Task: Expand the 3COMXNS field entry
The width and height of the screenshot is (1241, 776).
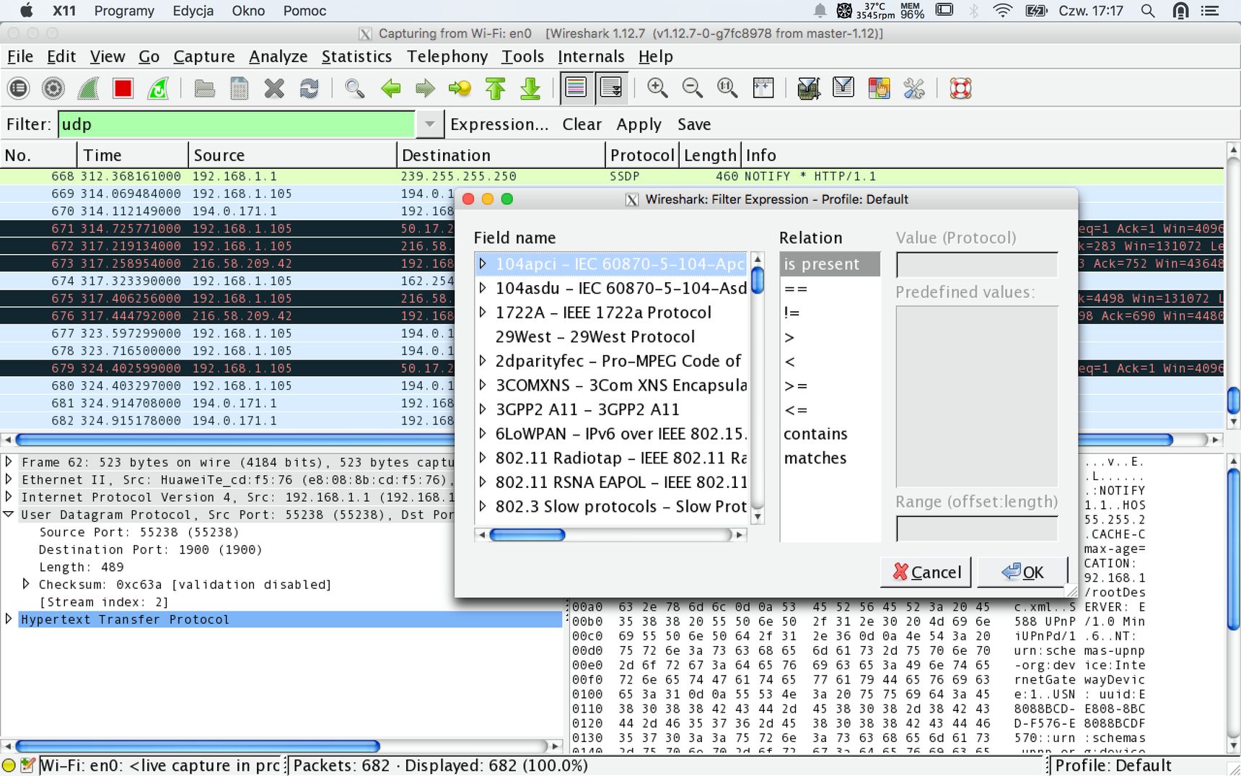Action: 483,385
